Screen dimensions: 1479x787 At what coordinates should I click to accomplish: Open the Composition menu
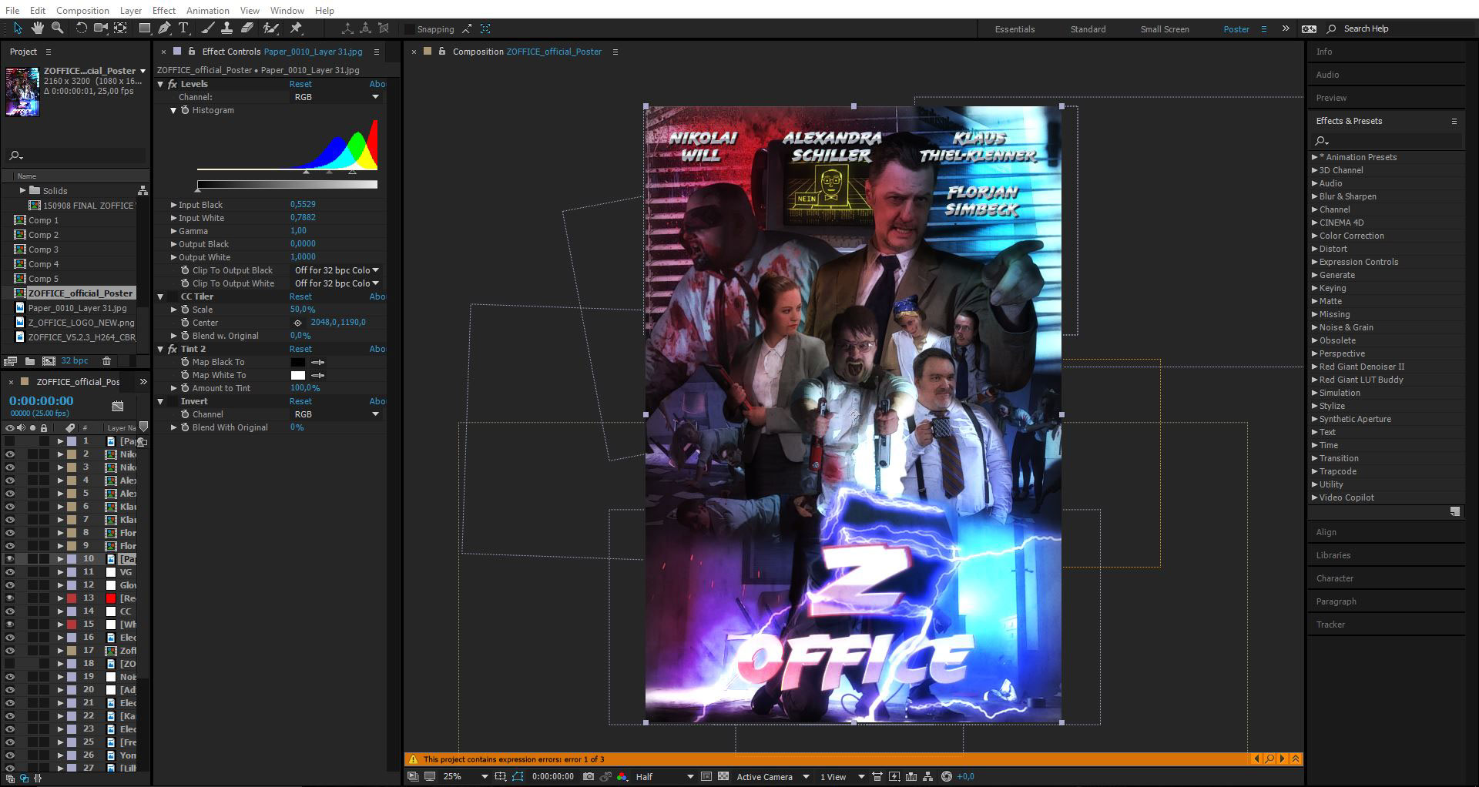(82, 10)
